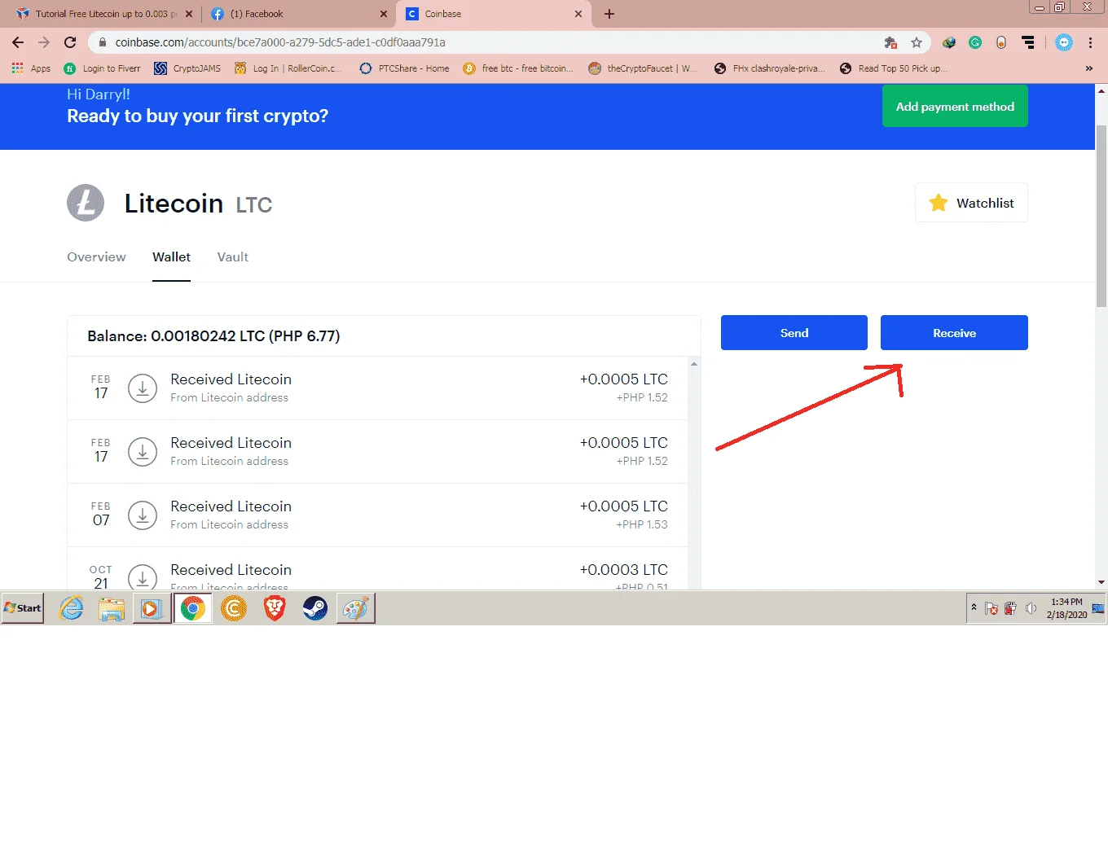Click the first Feb 17 transaction download icon
Image resolution: width=1108 pixels, height=846 pixels.
(143, 388)
